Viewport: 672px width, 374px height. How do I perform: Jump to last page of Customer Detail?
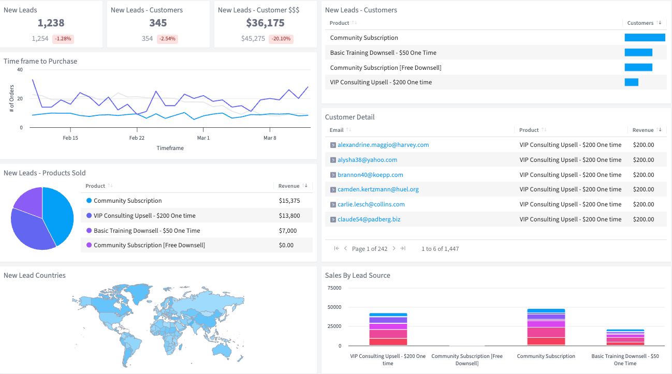[x=403, y=249]
